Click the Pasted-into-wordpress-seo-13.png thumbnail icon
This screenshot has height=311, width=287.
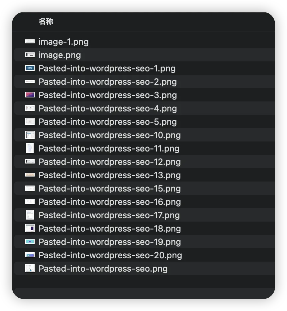pyautogui.click(x=30, y=175)
